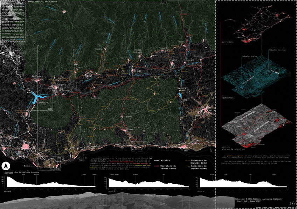
Task: Select the 'Lanjarón' town label
Action: point(37,76)
